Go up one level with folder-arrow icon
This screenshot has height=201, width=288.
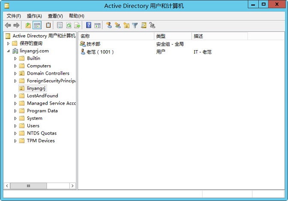point(28,25)
